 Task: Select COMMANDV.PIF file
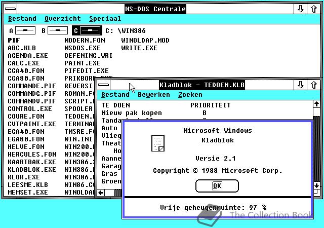(x=32, y=101)
